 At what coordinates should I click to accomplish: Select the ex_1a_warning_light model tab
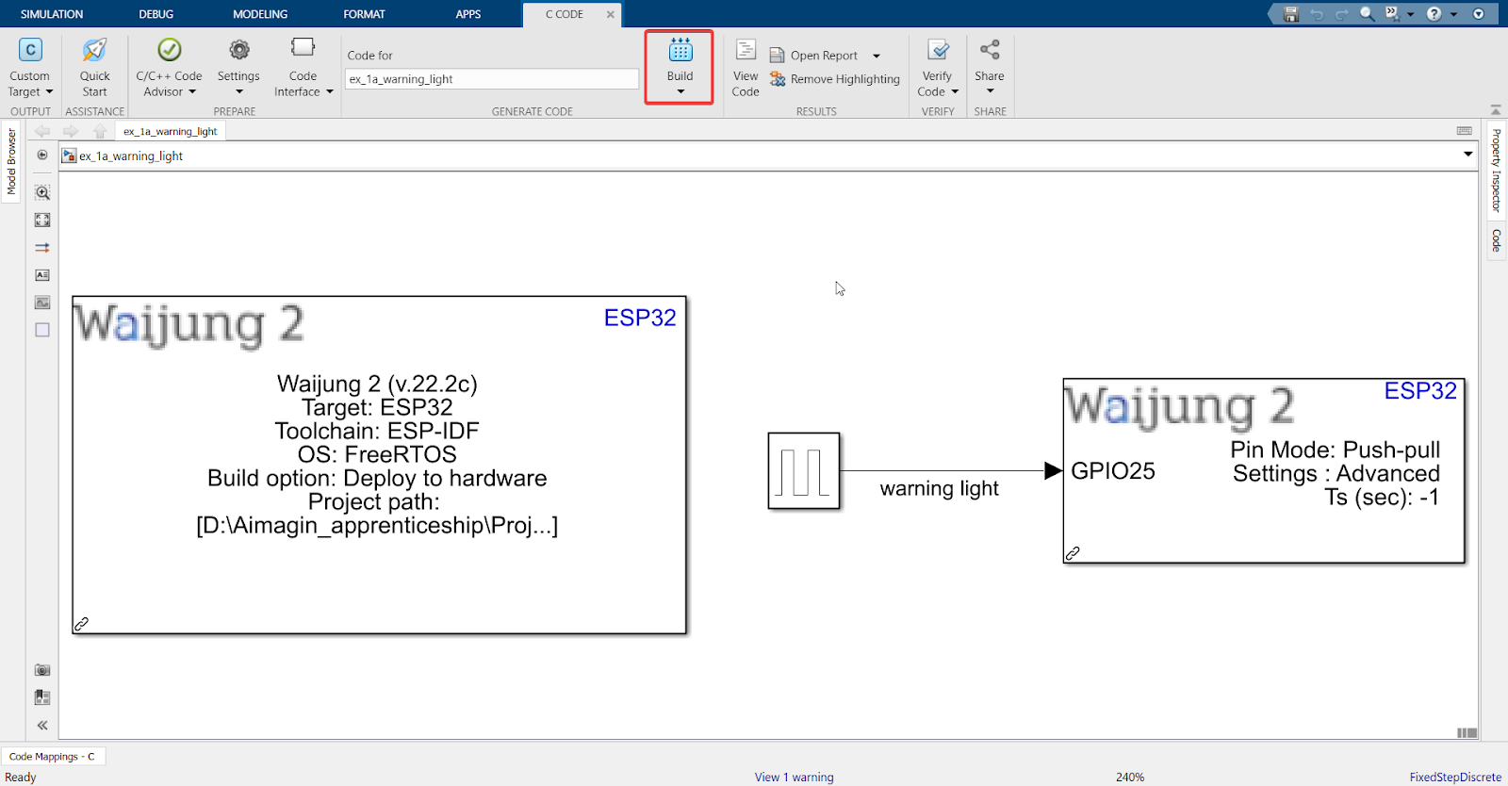pyautogui.click(x=170, y=131)
